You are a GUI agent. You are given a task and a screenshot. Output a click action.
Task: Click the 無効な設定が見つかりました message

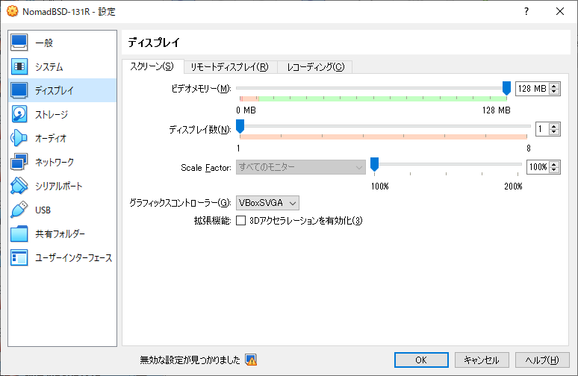point(190,360)
